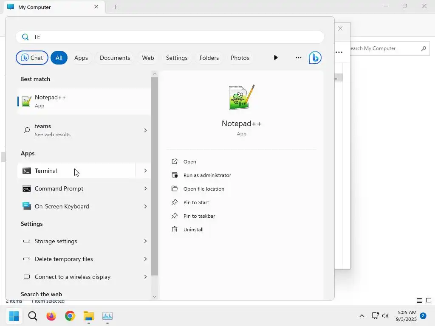Expand Command Prompt options chevron

[x=145, y=188]
